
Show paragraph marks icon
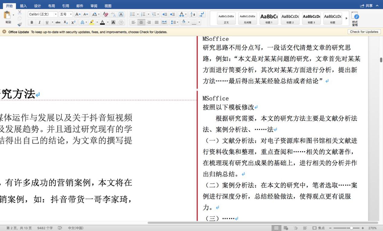pyautogui.click(x=202, y=14)
